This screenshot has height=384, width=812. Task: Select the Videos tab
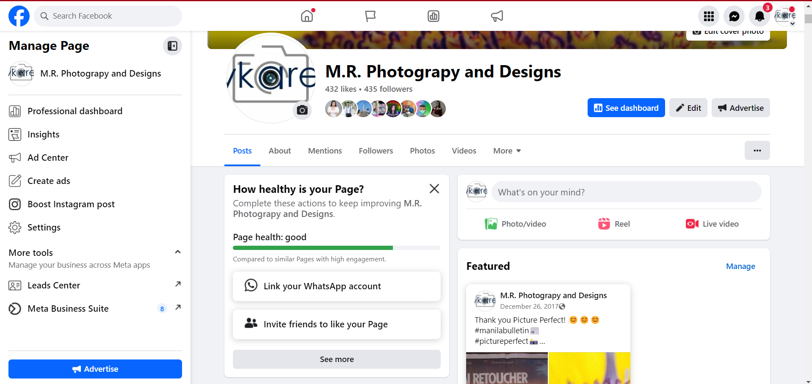(464, 151)
